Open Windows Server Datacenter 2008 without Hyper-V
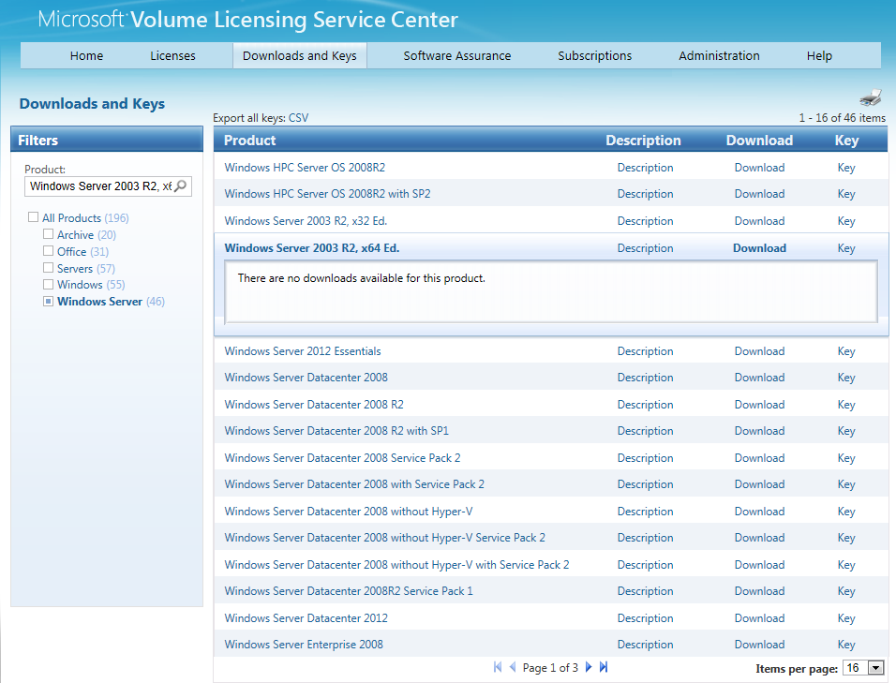 (x=349, y=512)
